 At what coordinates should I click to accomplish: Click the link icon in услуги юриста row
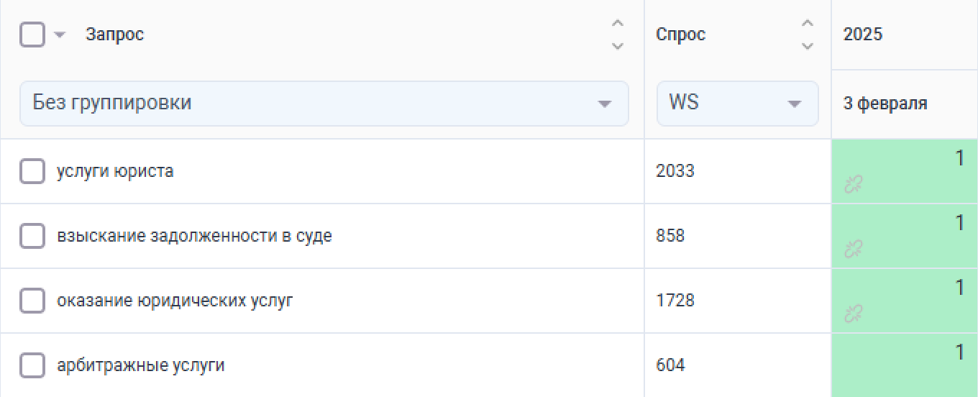click(854, 185)
